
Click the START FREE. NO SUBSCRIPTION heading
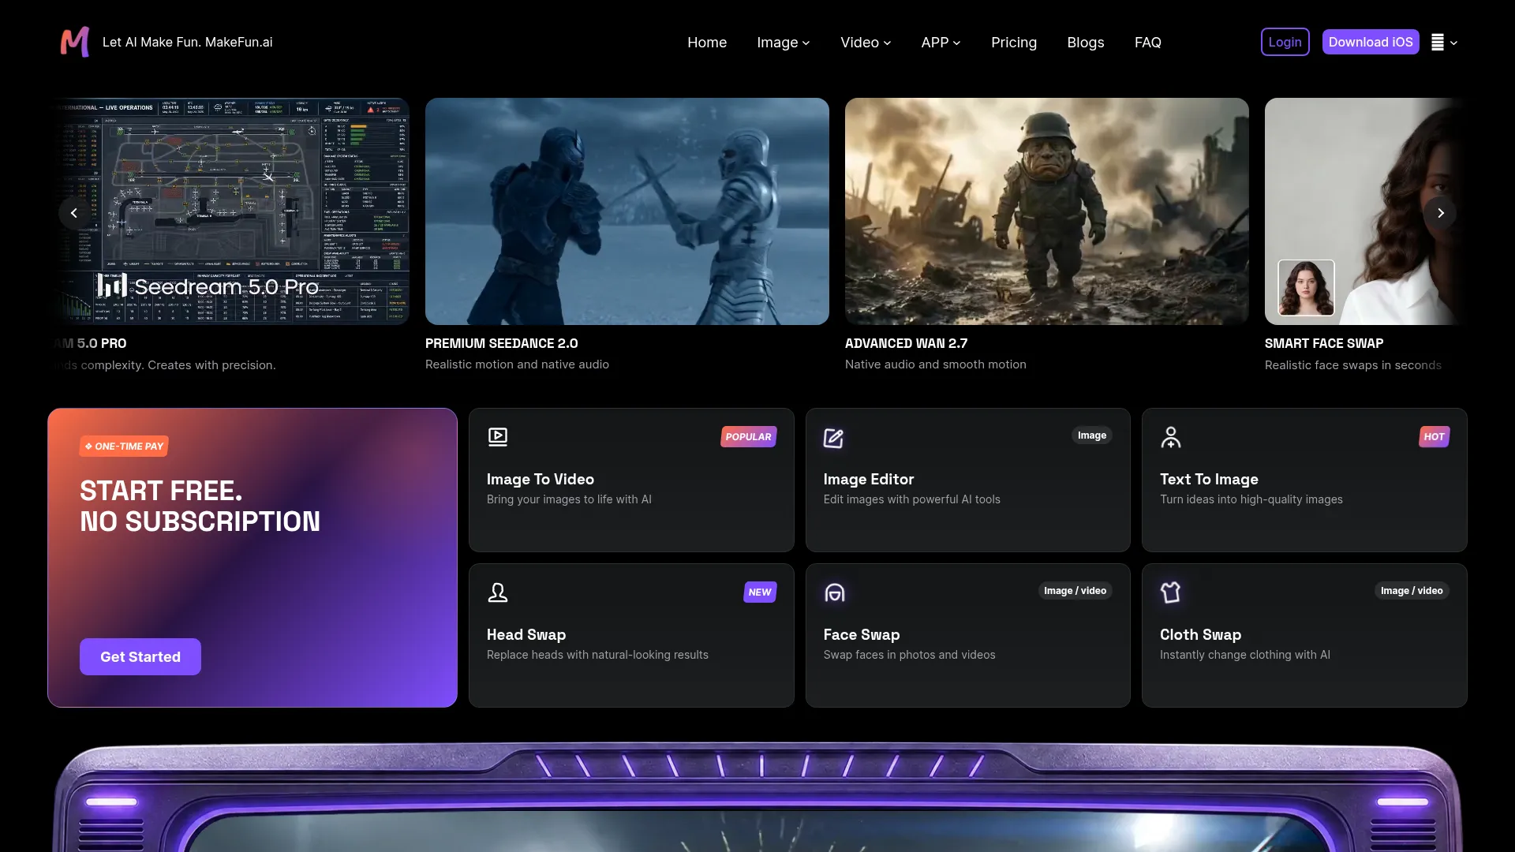200,506
